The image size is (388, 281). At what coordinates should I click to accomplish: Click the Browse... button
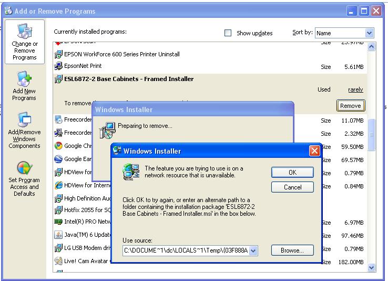(x=292, y=250)
